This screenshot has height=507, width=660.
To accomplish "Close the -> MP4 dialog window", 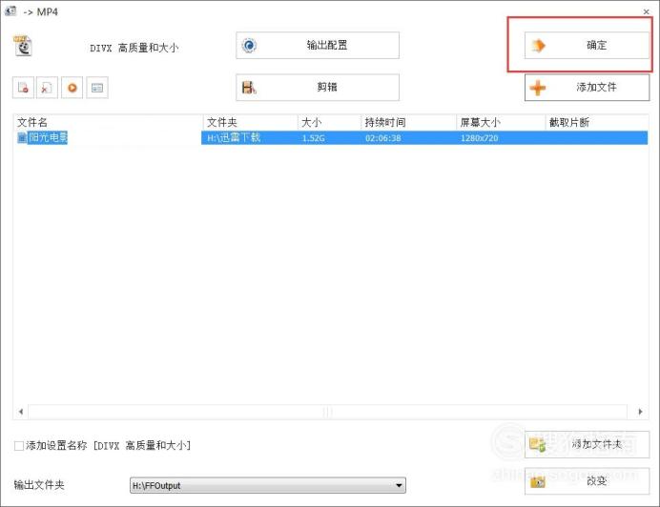I will 646,11.
